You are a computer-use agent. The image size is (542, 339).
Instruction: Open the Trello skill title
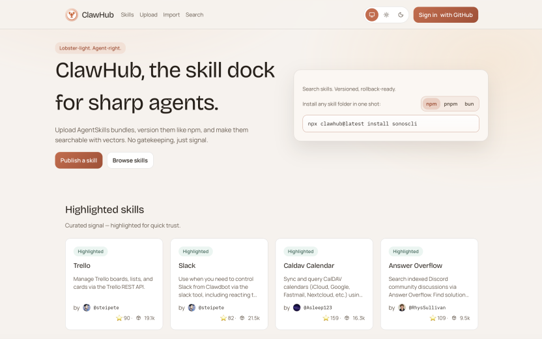click(x=82, y=266)
